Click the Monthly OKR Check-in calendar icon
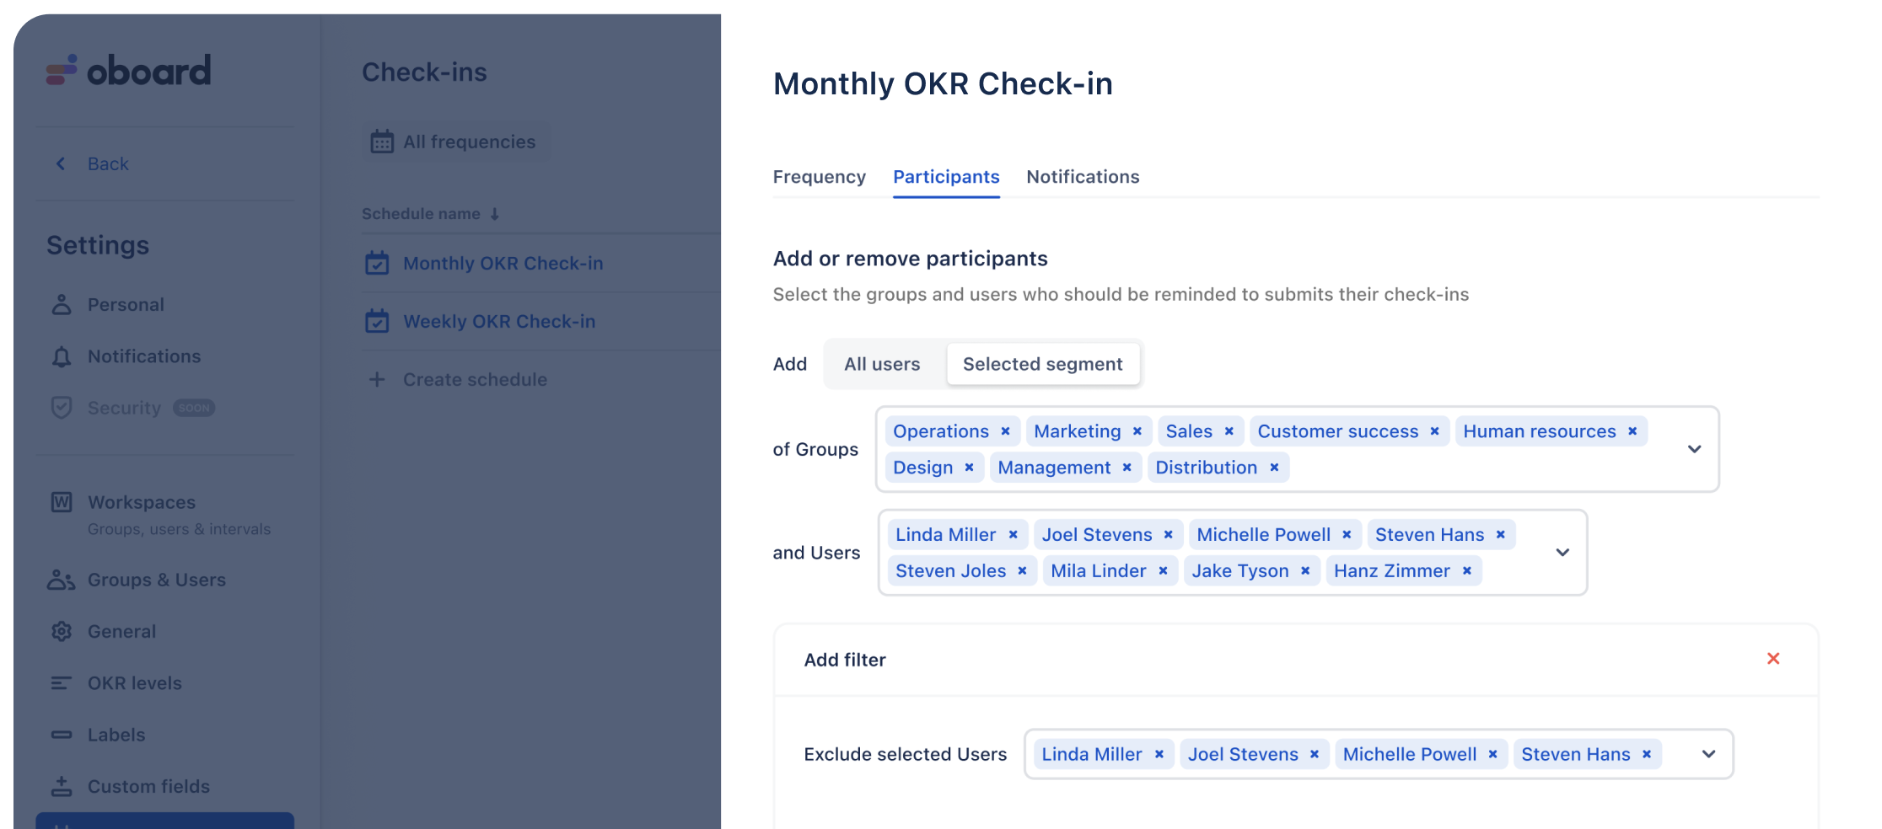The width and height of the screenshot is (1882, 829). pyautogui.click(x=377, y=263)
